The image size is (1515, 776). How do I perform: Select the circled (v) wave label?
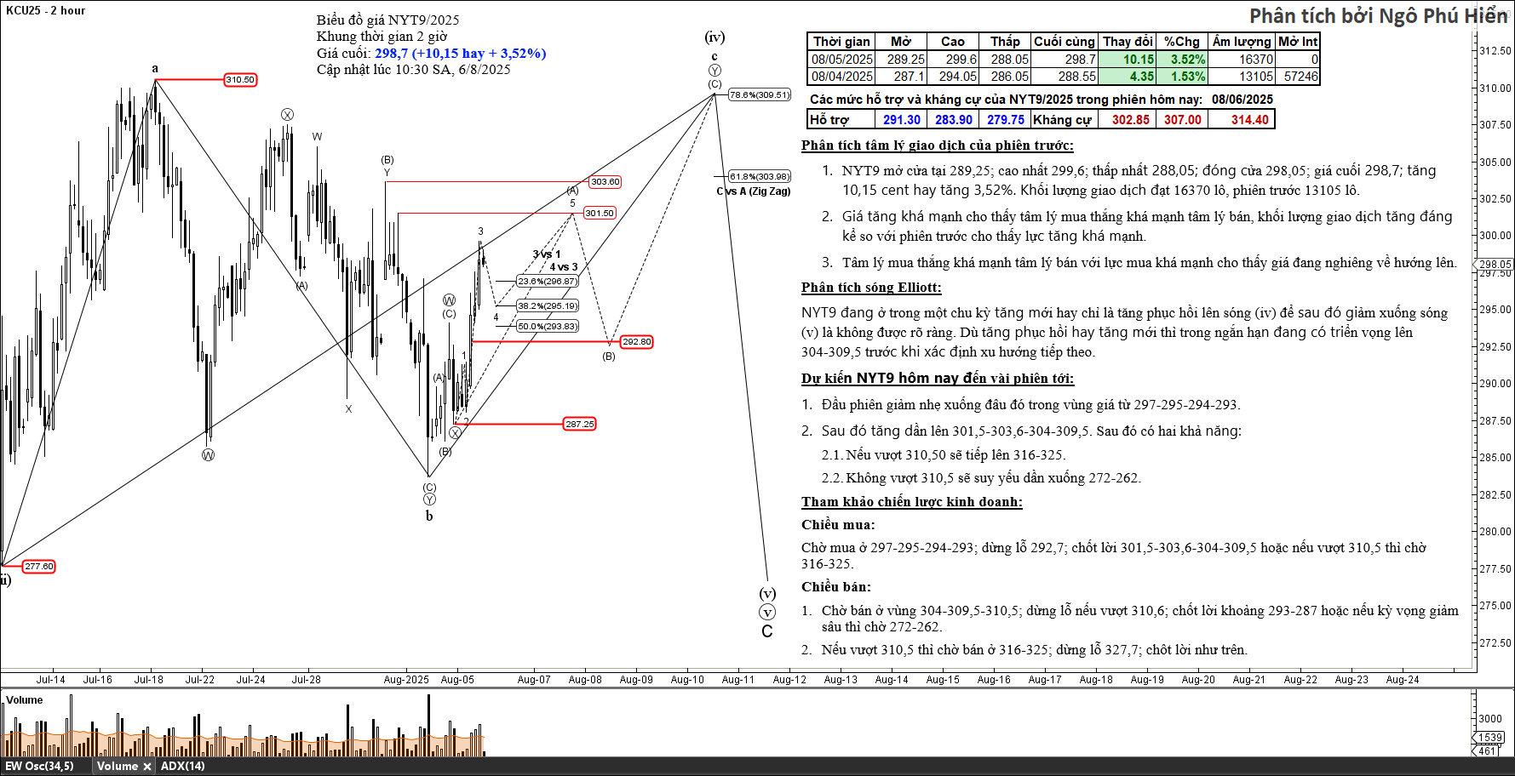(767, 613)
